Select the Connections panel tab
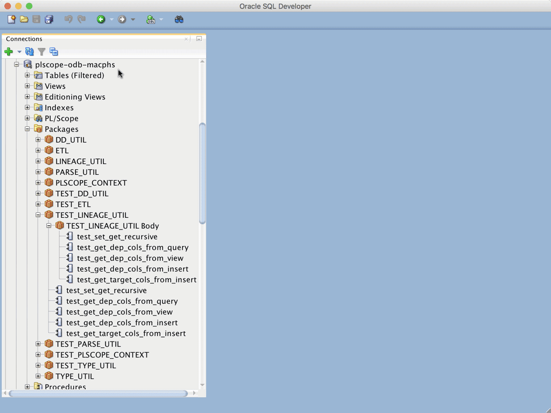This screenshot has height=413, width=551. (24, 39)
